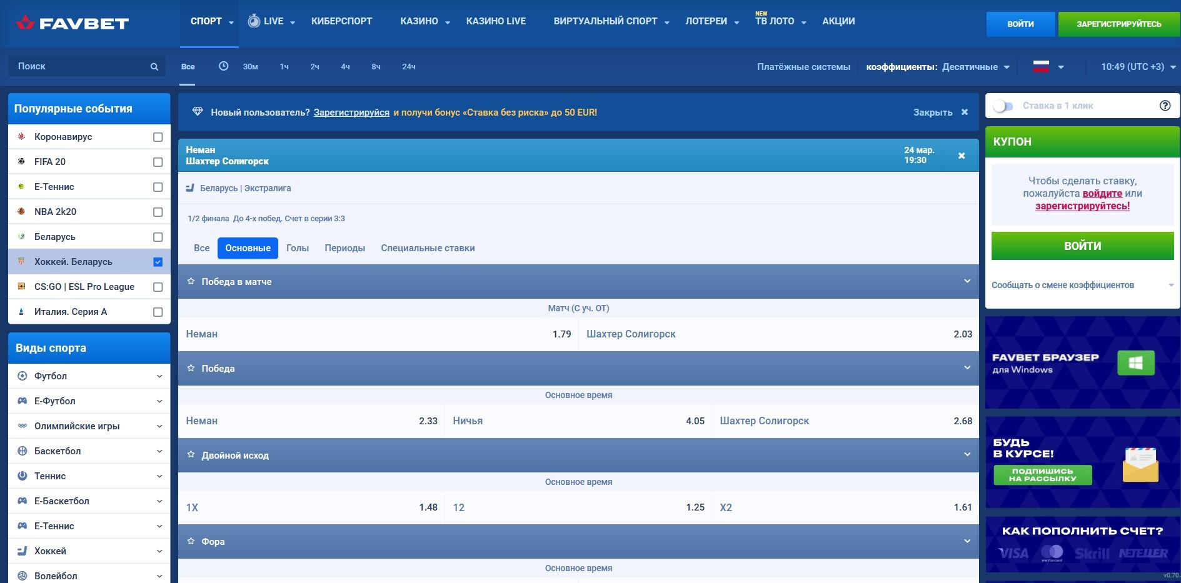Image resolution: width=1181 pixels, height=583 pixels.
Task: Collapse the Победа market section
Action: tap(967, 368)
